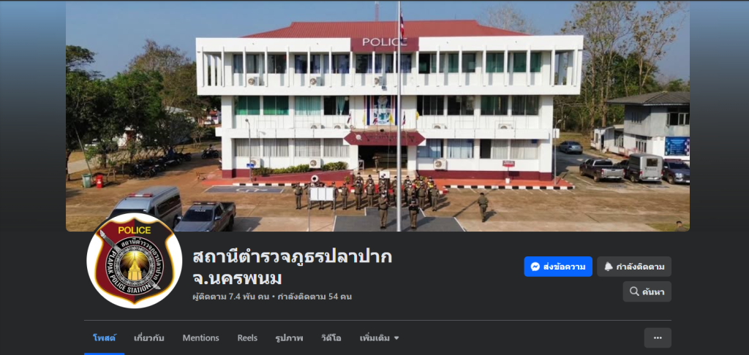Open the three-dots more options menu
This screenshot has height=355, width=749.
[x=658, y=337]
